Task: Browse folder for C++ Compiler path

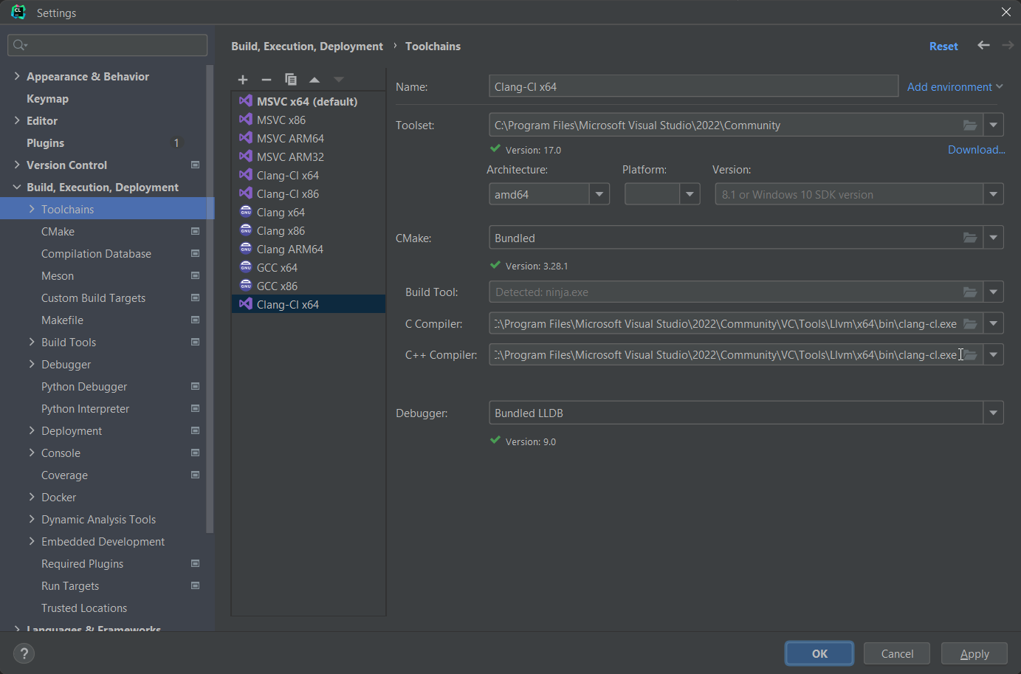Action: (971, 355)
